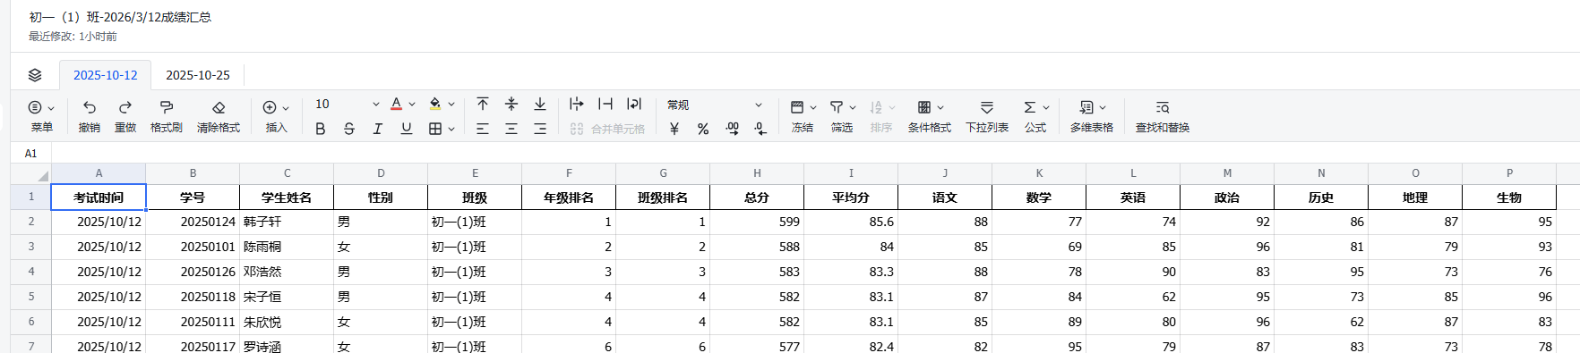Click the cell with student ID 20250126
The height and width of the screenshot is (353, 1580).
(x=193, y=272)
